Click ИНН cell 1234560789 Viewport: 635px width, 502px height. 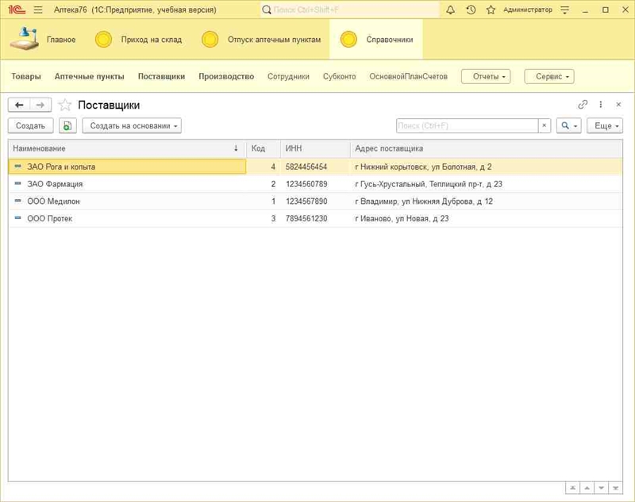pos(315,184)
